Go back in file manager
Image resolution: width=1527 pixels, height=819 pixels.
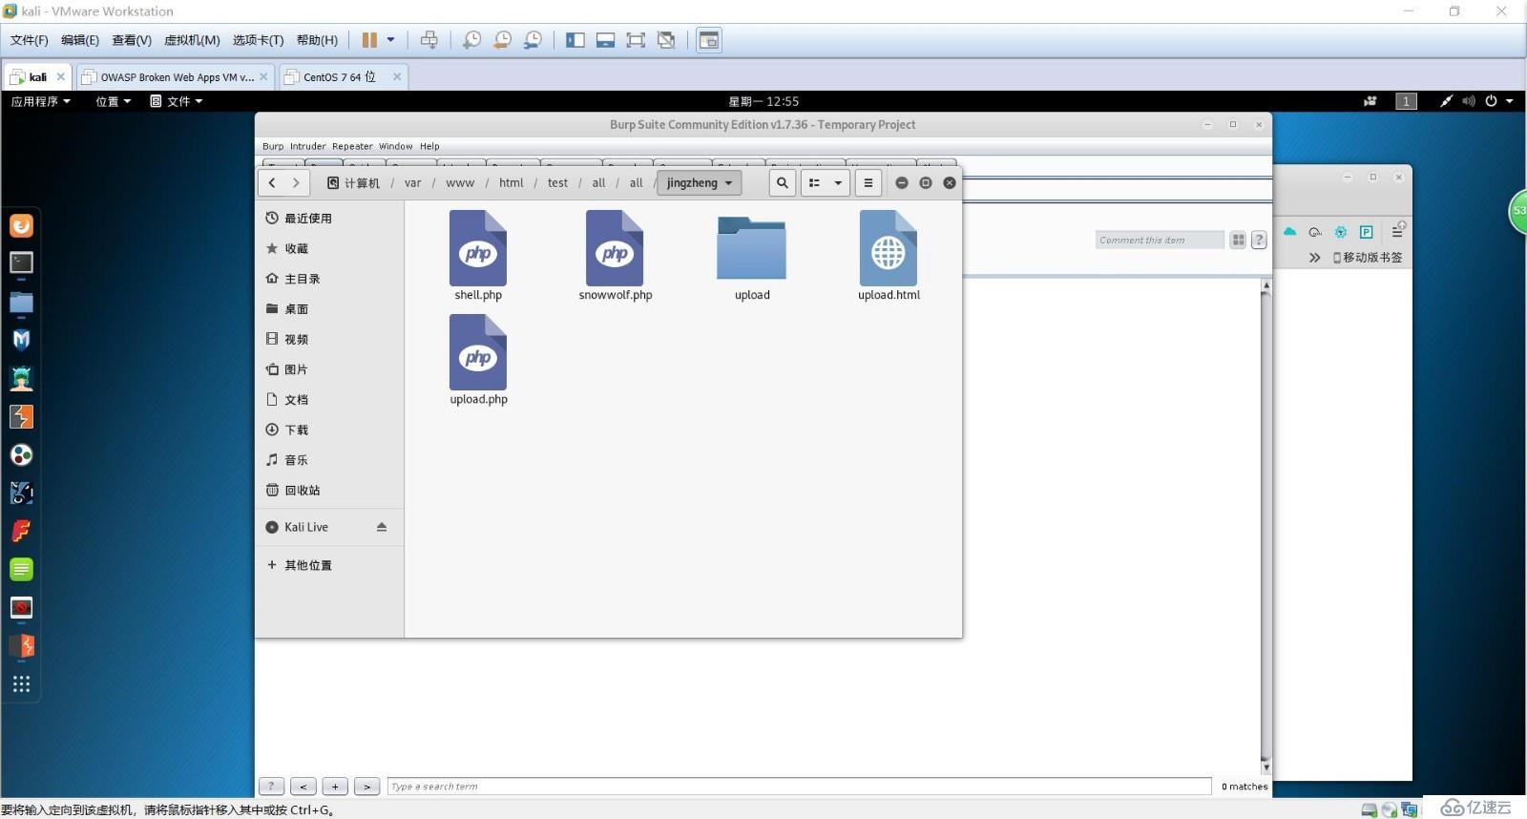tap(272, 183)
